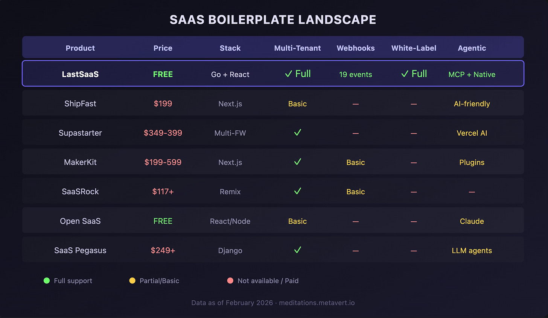The image size is (548, 318).
Task: Click the Open SaaS FREE price
Action: coord(163,221)
